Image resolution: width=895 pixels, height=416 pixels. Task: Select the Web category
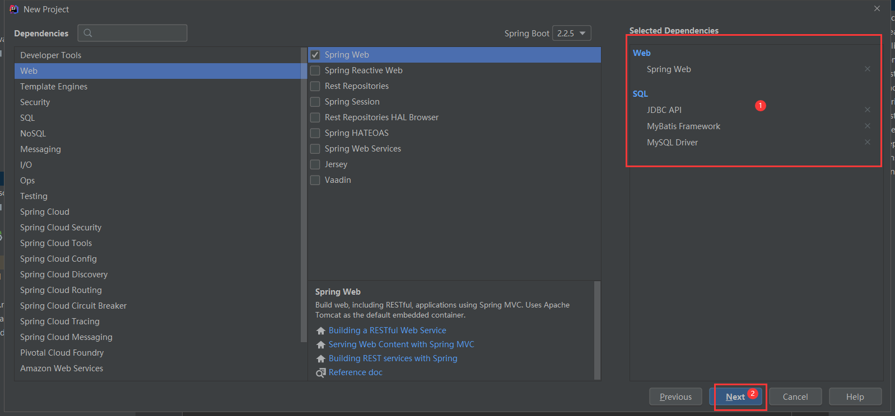point(157,71)
